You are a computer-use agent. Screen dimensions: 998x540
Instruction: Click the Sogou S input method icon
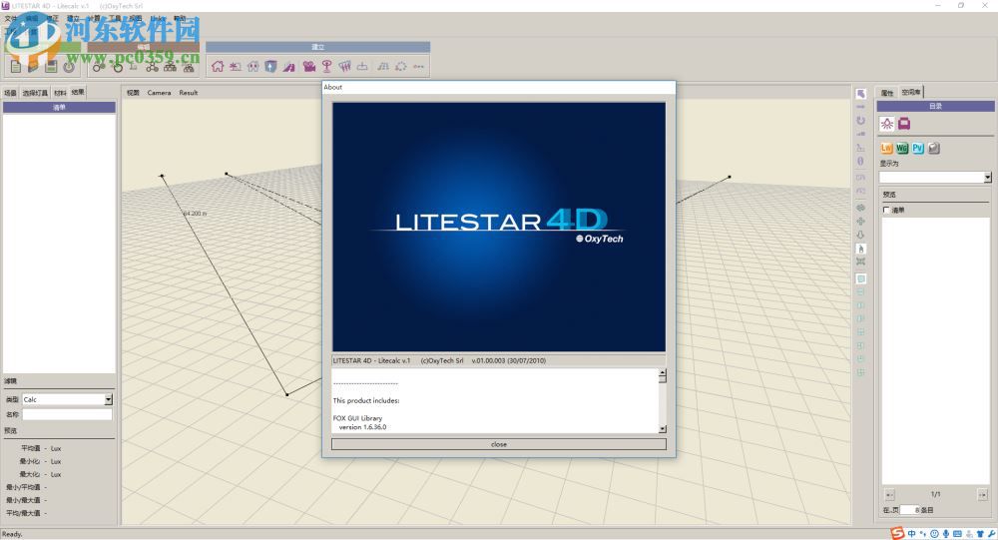tap(897, 534)
